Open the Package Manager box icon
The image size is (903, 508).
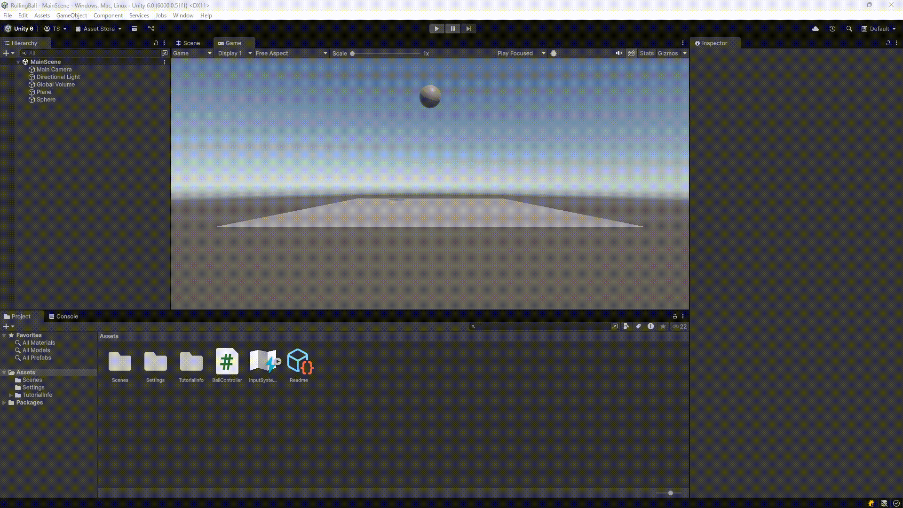point(135,29)
